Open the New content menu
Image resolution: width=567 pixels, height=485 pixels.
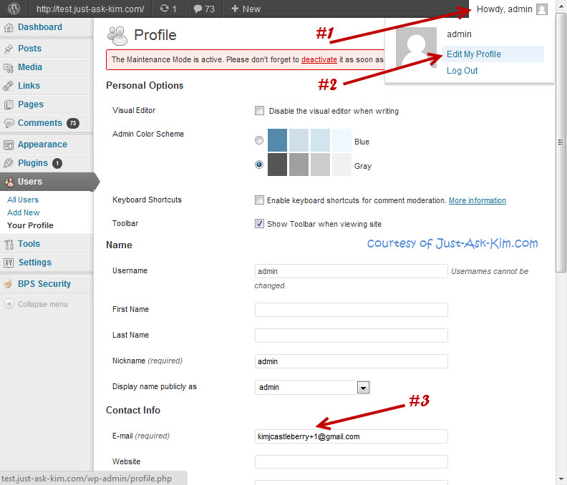[x=246, y=9]
